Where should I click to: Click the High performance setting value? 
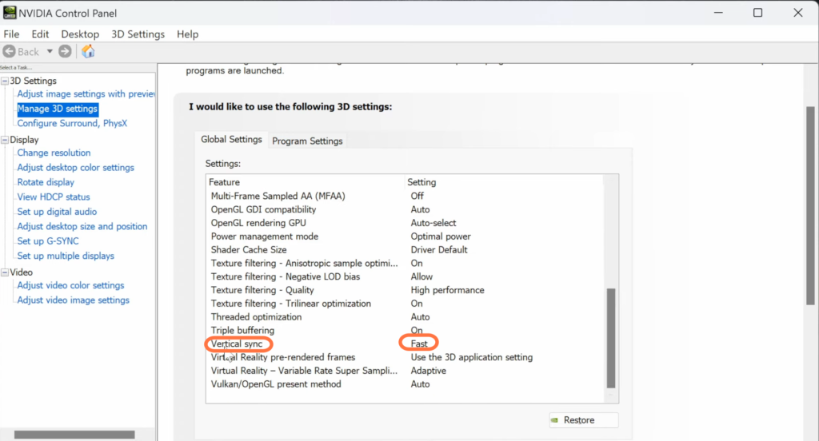point(447,290)
